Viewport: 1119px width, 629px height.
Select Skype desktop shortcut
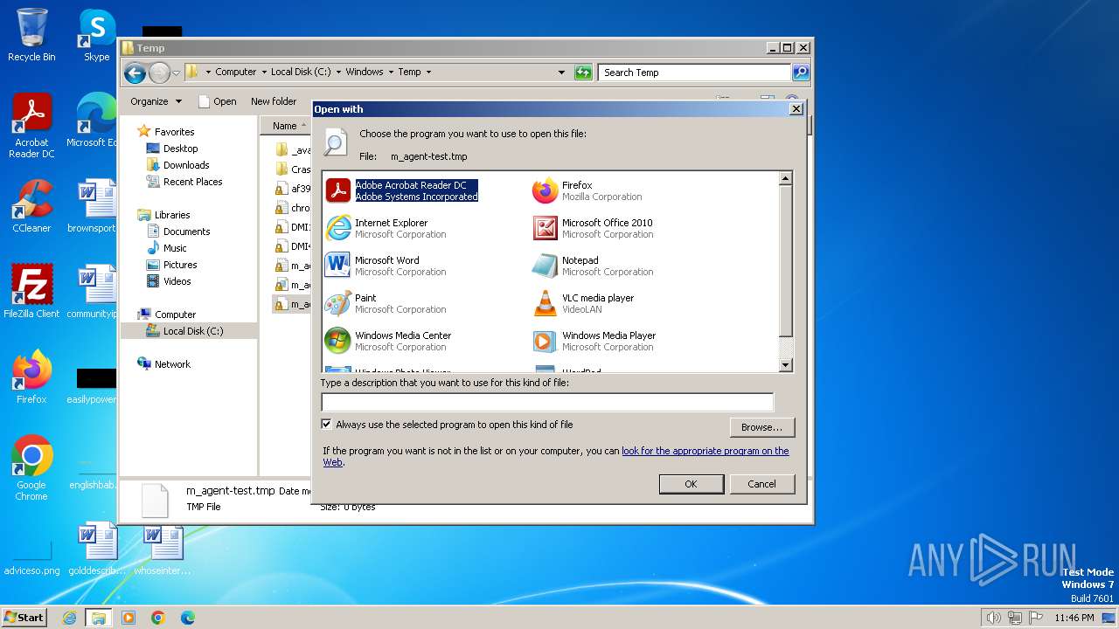96,36
